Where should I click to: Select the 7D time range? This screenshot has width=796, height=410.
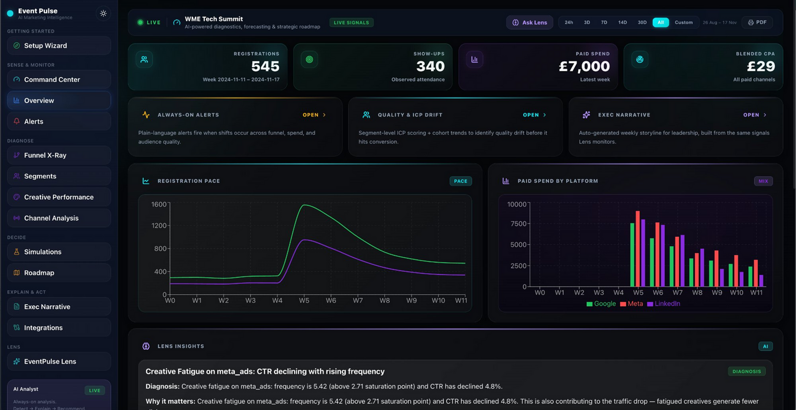[x=604, y=23]
